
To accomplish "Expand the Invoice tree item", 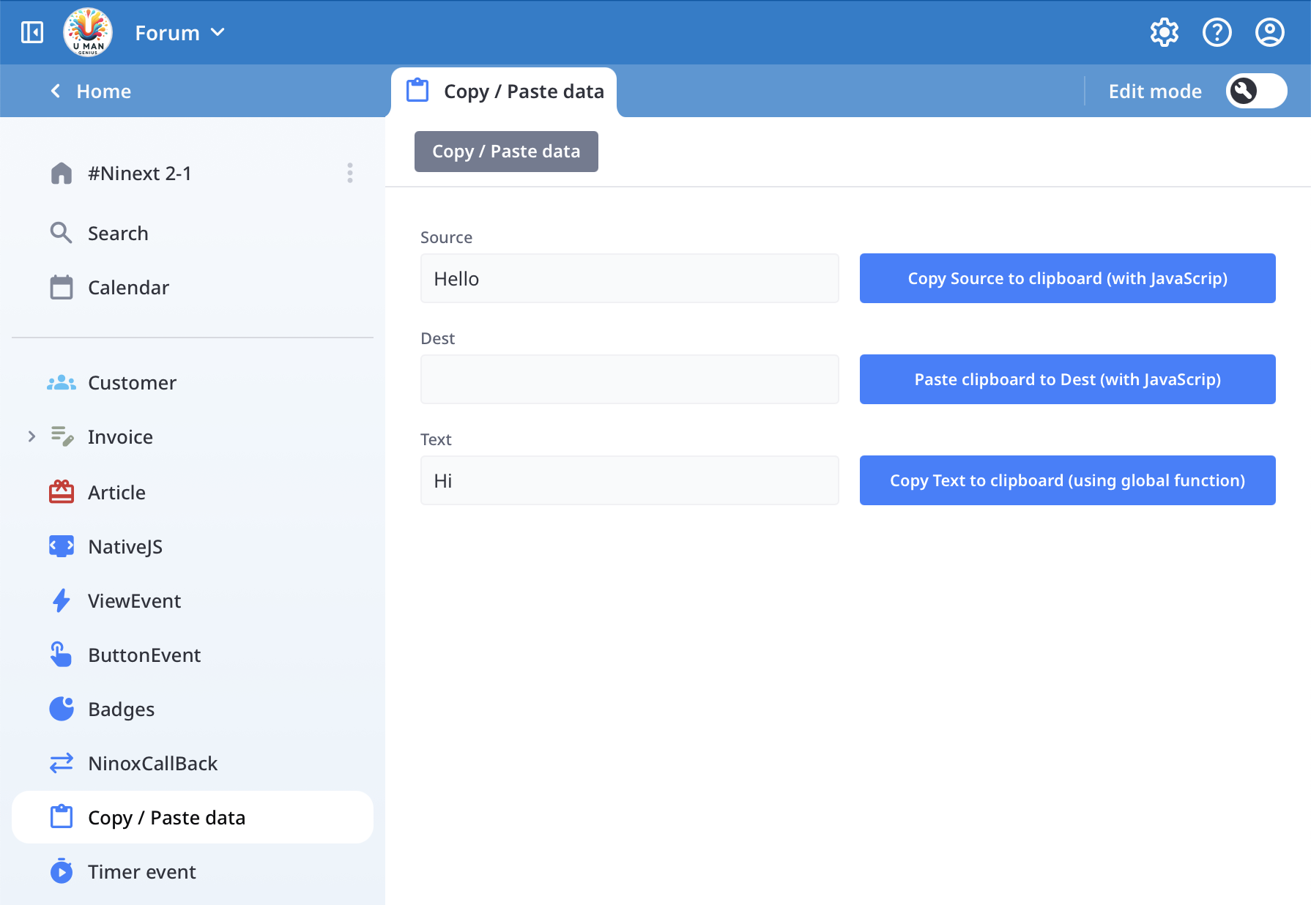I will (x=31, y=437).
